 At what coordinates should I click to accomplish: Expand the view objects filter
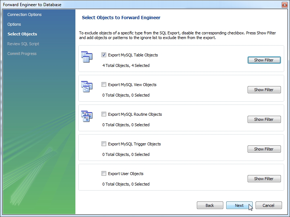pos(264,90)
